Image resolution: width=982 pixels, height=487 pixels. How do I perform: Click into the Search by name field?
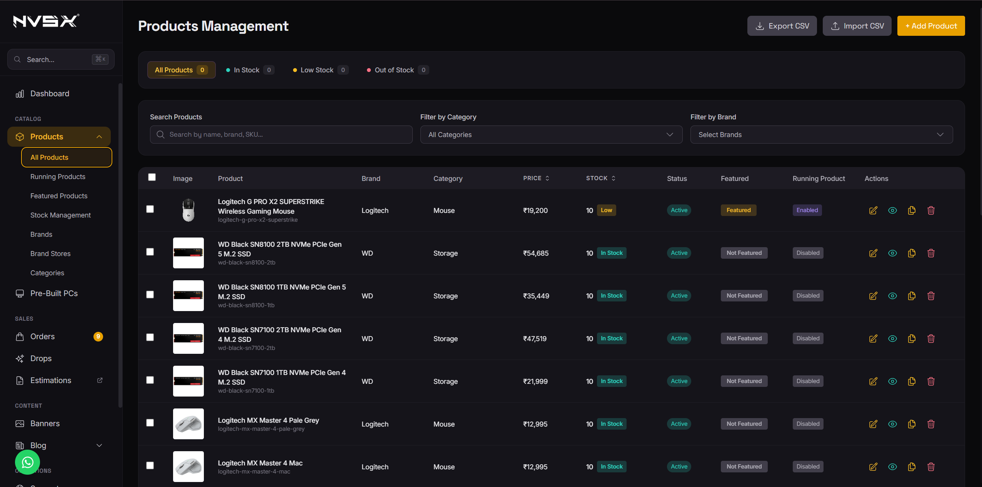click(280, 134)
